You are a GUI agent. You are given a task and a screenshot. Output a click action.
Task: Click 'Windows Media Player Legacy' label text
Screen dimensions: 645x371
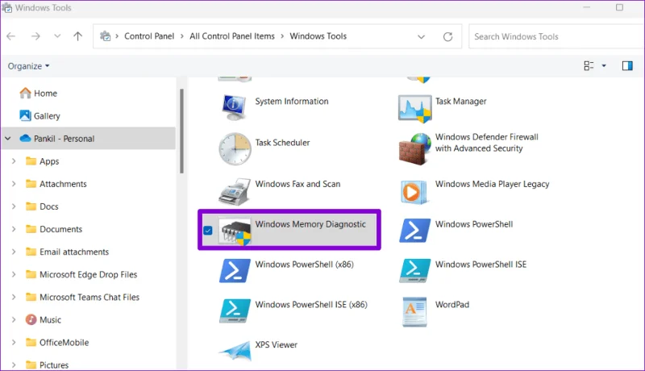tap(492, 184)
